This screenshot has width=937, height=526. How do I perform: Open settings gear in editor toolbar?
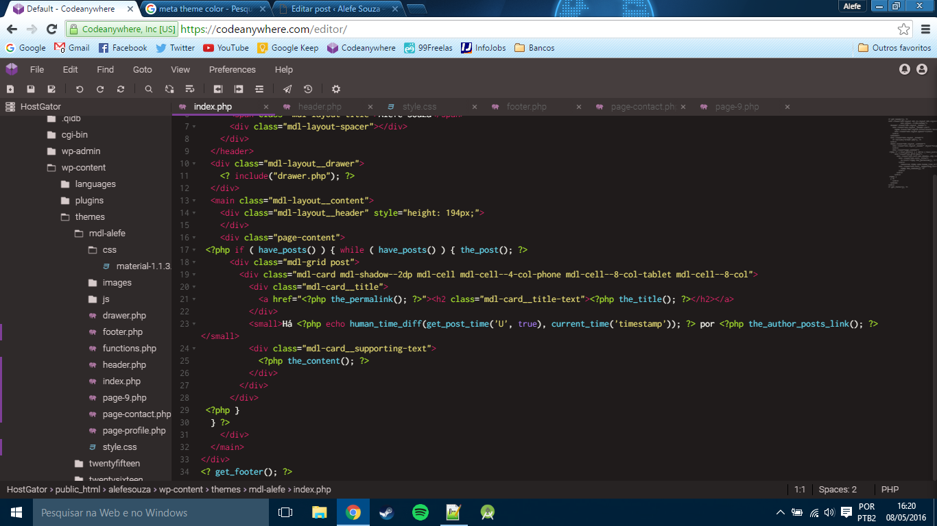tap(336, 89)
